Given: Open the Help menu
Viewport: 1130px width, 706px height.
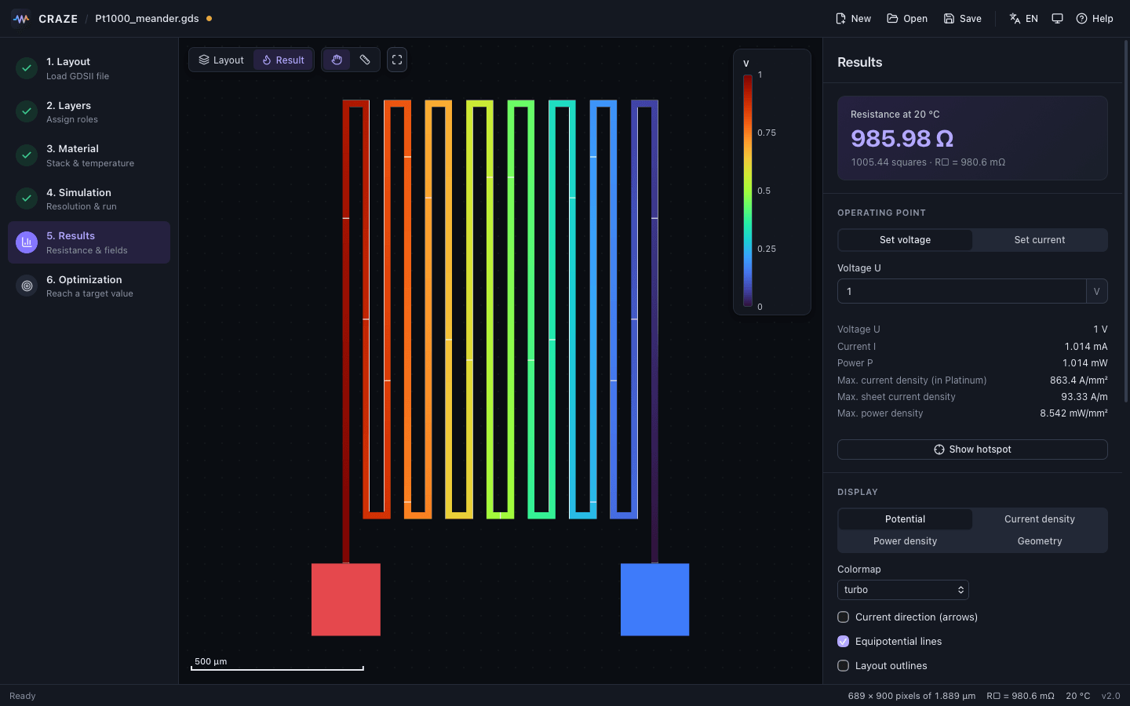Looking at the screenshot, I should 1094,18.
